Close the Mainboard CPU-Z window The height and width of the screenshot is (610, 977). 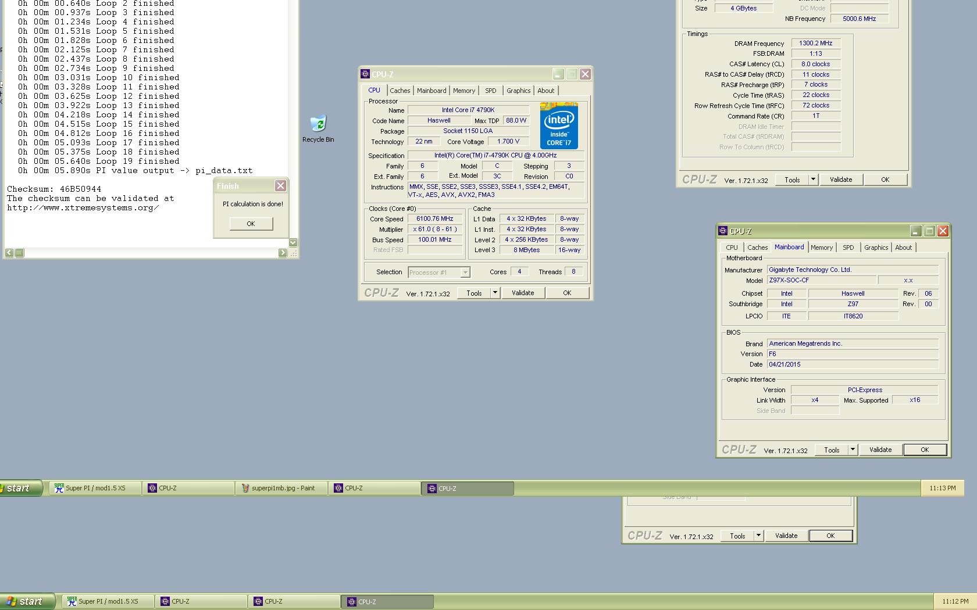coord(943,231)
